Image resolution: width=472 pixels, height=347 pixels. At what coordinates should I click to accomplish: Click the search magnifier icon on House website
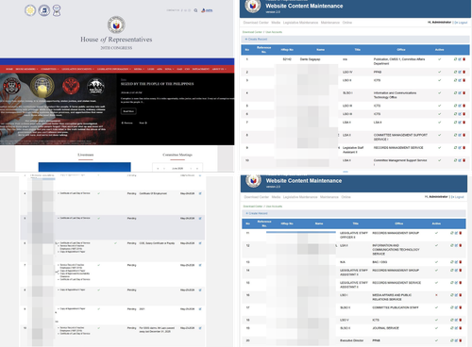pyautogui.click(x=195, y=10)
